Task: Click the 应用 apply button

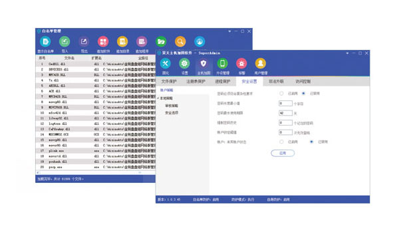Action: pos(283,153)
